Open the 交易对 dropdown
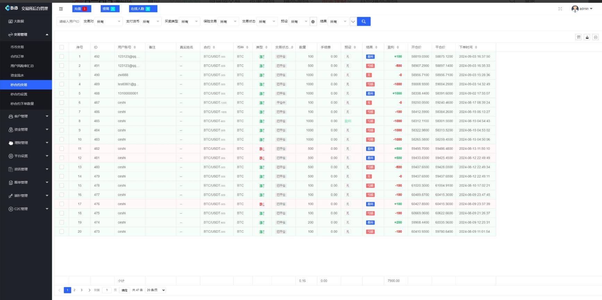Screen dimensions: 602x300 point(109,22)
